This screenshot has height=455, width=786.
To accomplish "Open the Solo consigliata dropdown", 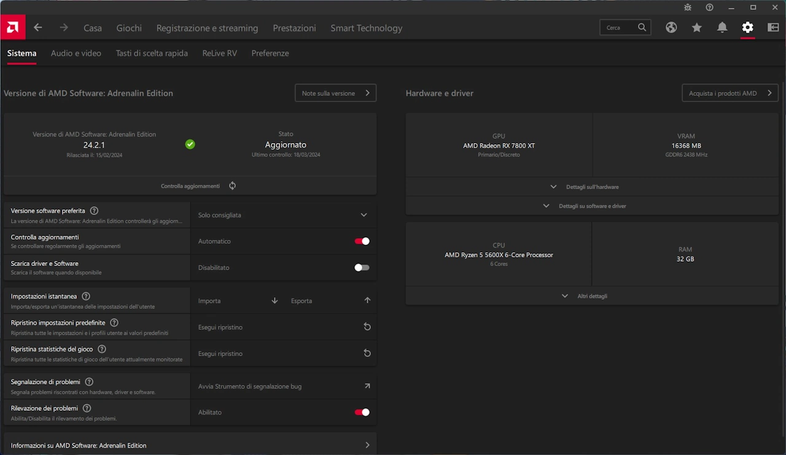I will pyautogui.click(x=283, y=216).
